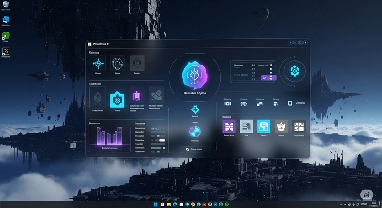Launch Microsoft Edge from the taskbar

[175, 204]
